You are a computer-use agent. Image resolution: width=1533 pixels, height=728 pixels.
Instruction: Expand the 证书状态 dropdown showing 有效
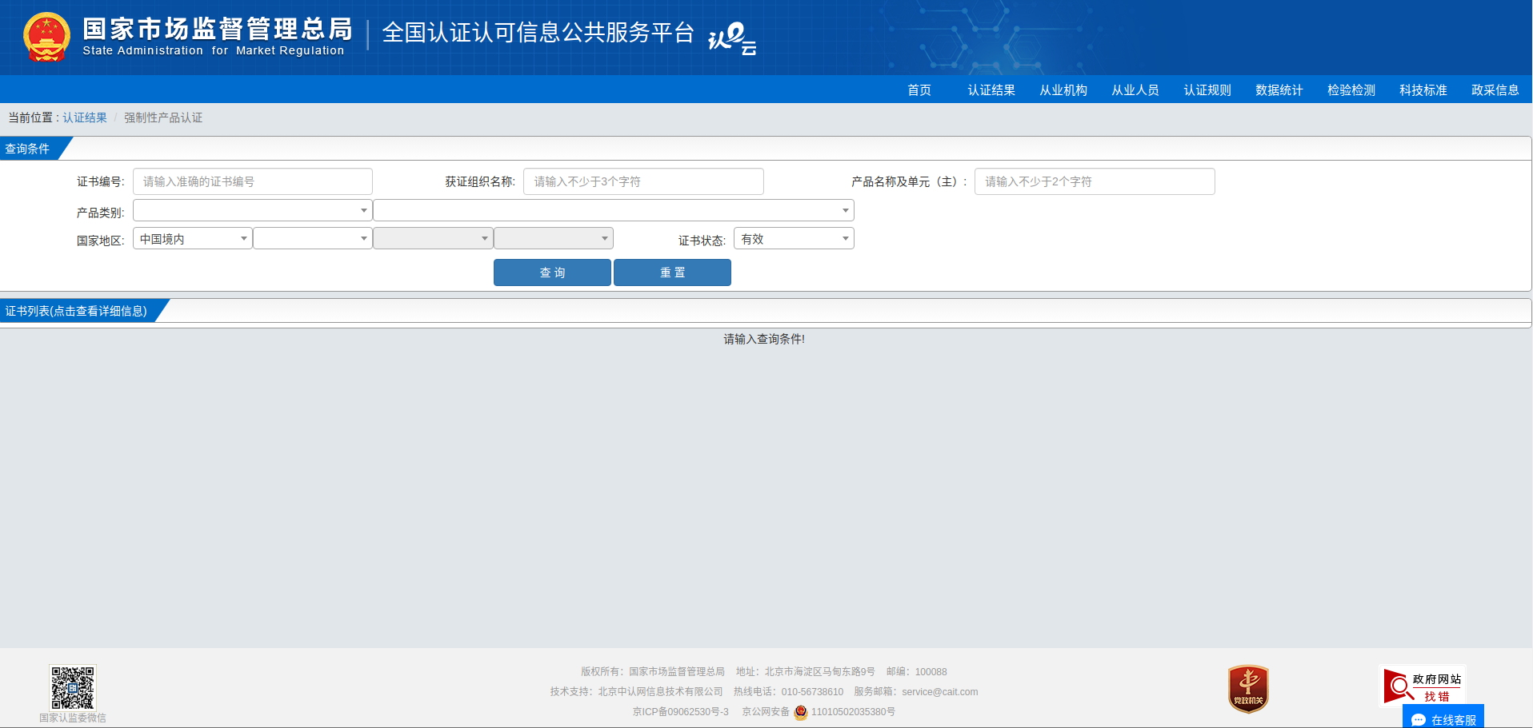pos(793,239)
